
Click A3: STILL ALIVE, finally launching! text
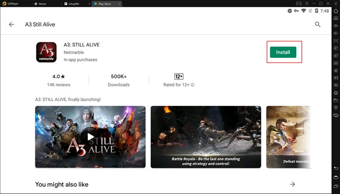point(68,100)
